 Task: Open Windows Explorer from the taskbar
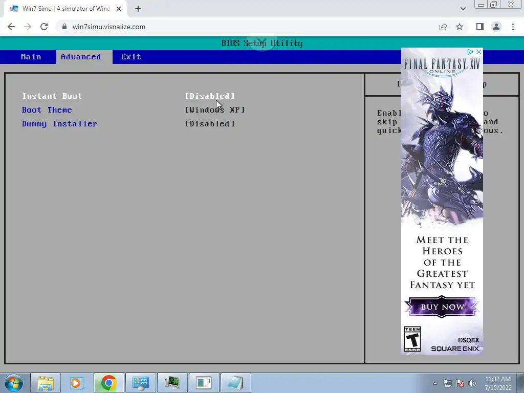point(46,383)
